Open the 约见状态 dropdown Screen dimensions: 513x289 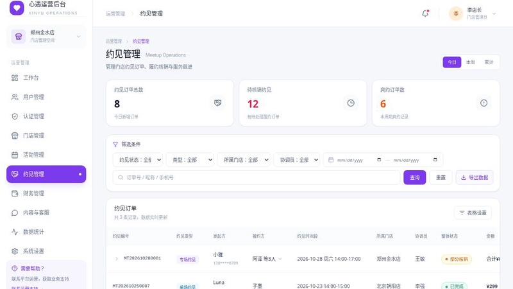pos(137,160)
